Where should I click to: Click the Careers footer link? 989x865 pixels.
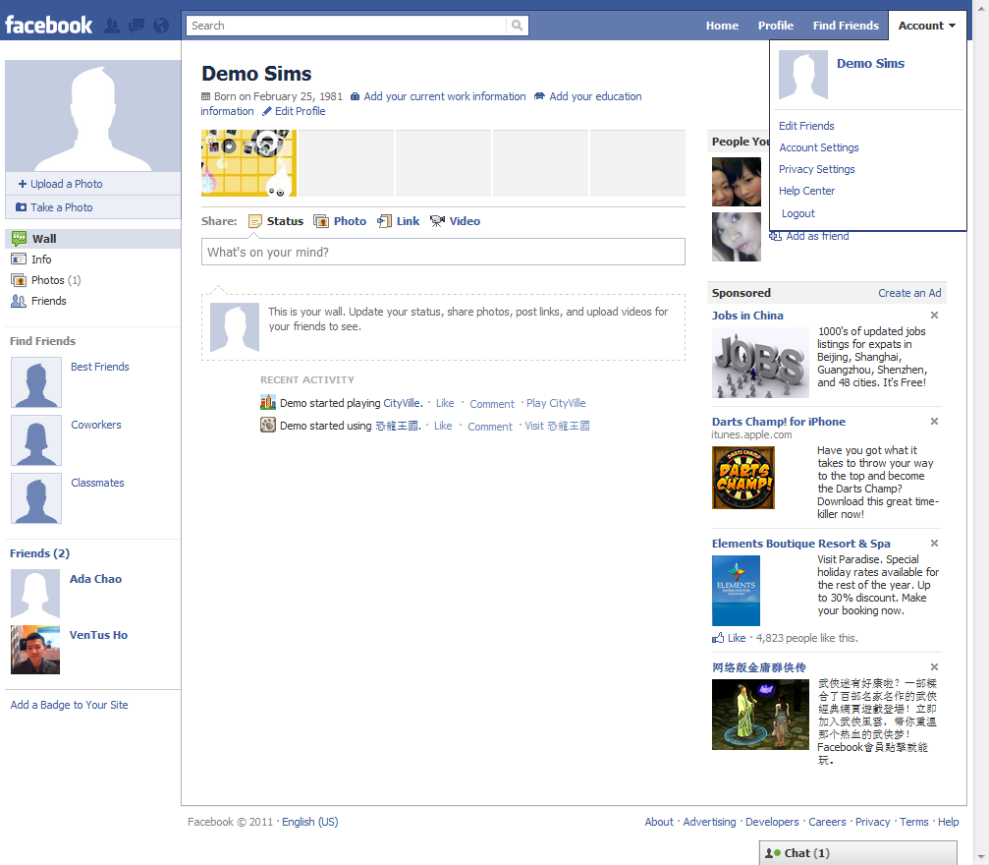point(827,822)
